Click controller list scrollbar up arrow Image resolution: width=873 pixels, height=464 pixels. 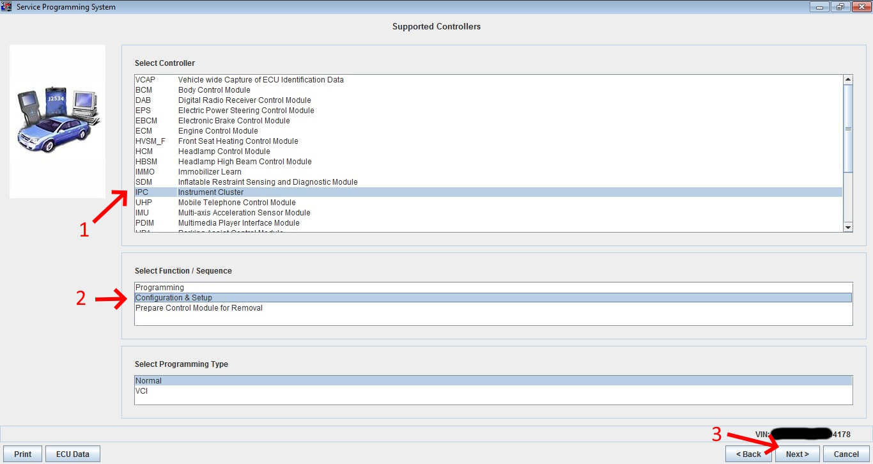[848, 80]
